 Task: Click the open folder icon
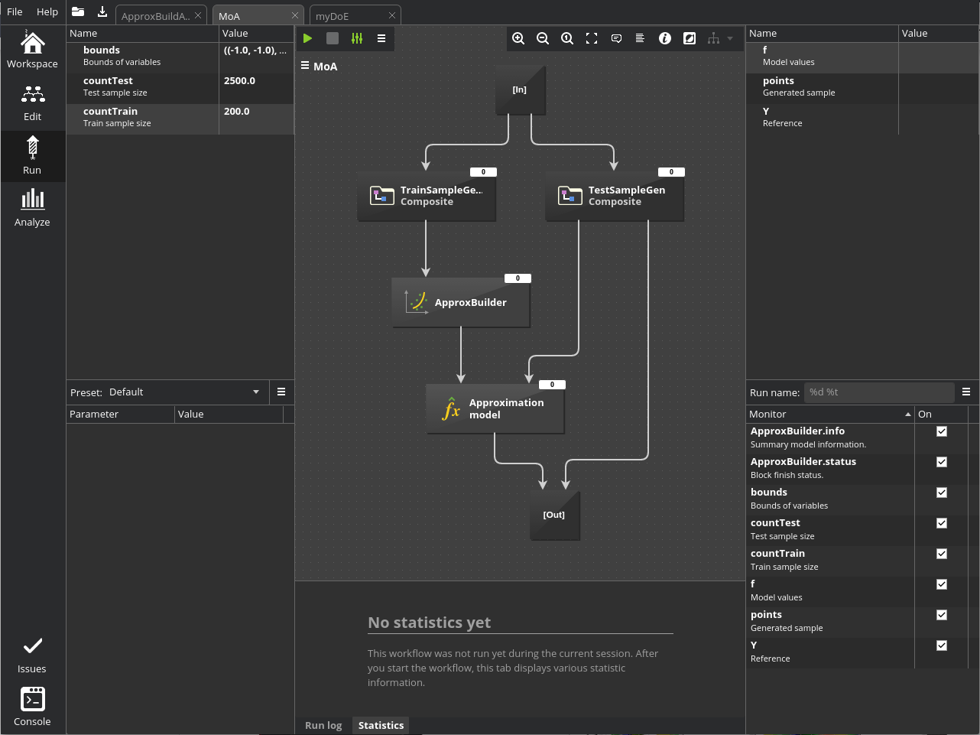[78, 11]
